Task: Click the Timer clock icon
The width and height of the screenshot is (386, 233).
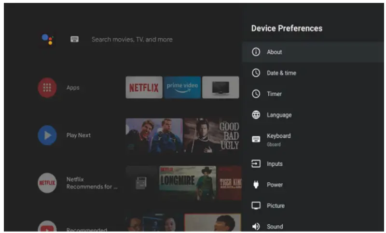Action: 256,94
